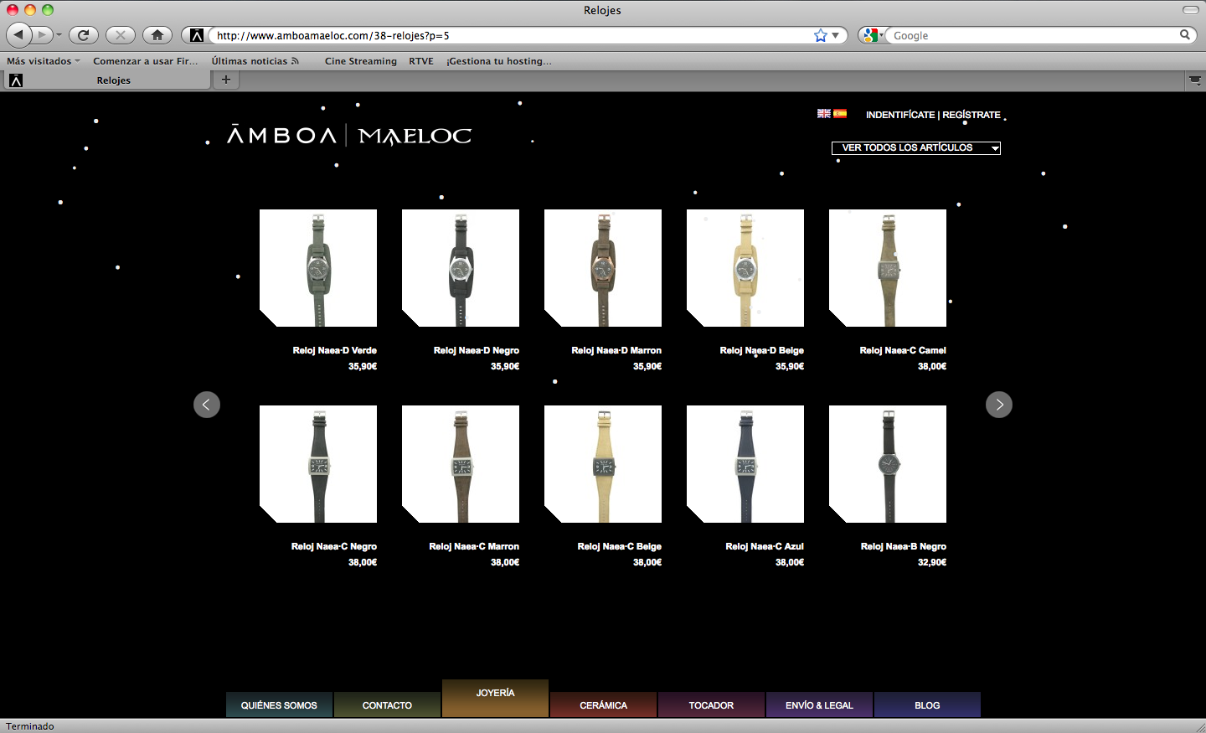This screenshot has width=1206, height=733.
Task: Click the browser Back arrow button
Action: (19, 35)
